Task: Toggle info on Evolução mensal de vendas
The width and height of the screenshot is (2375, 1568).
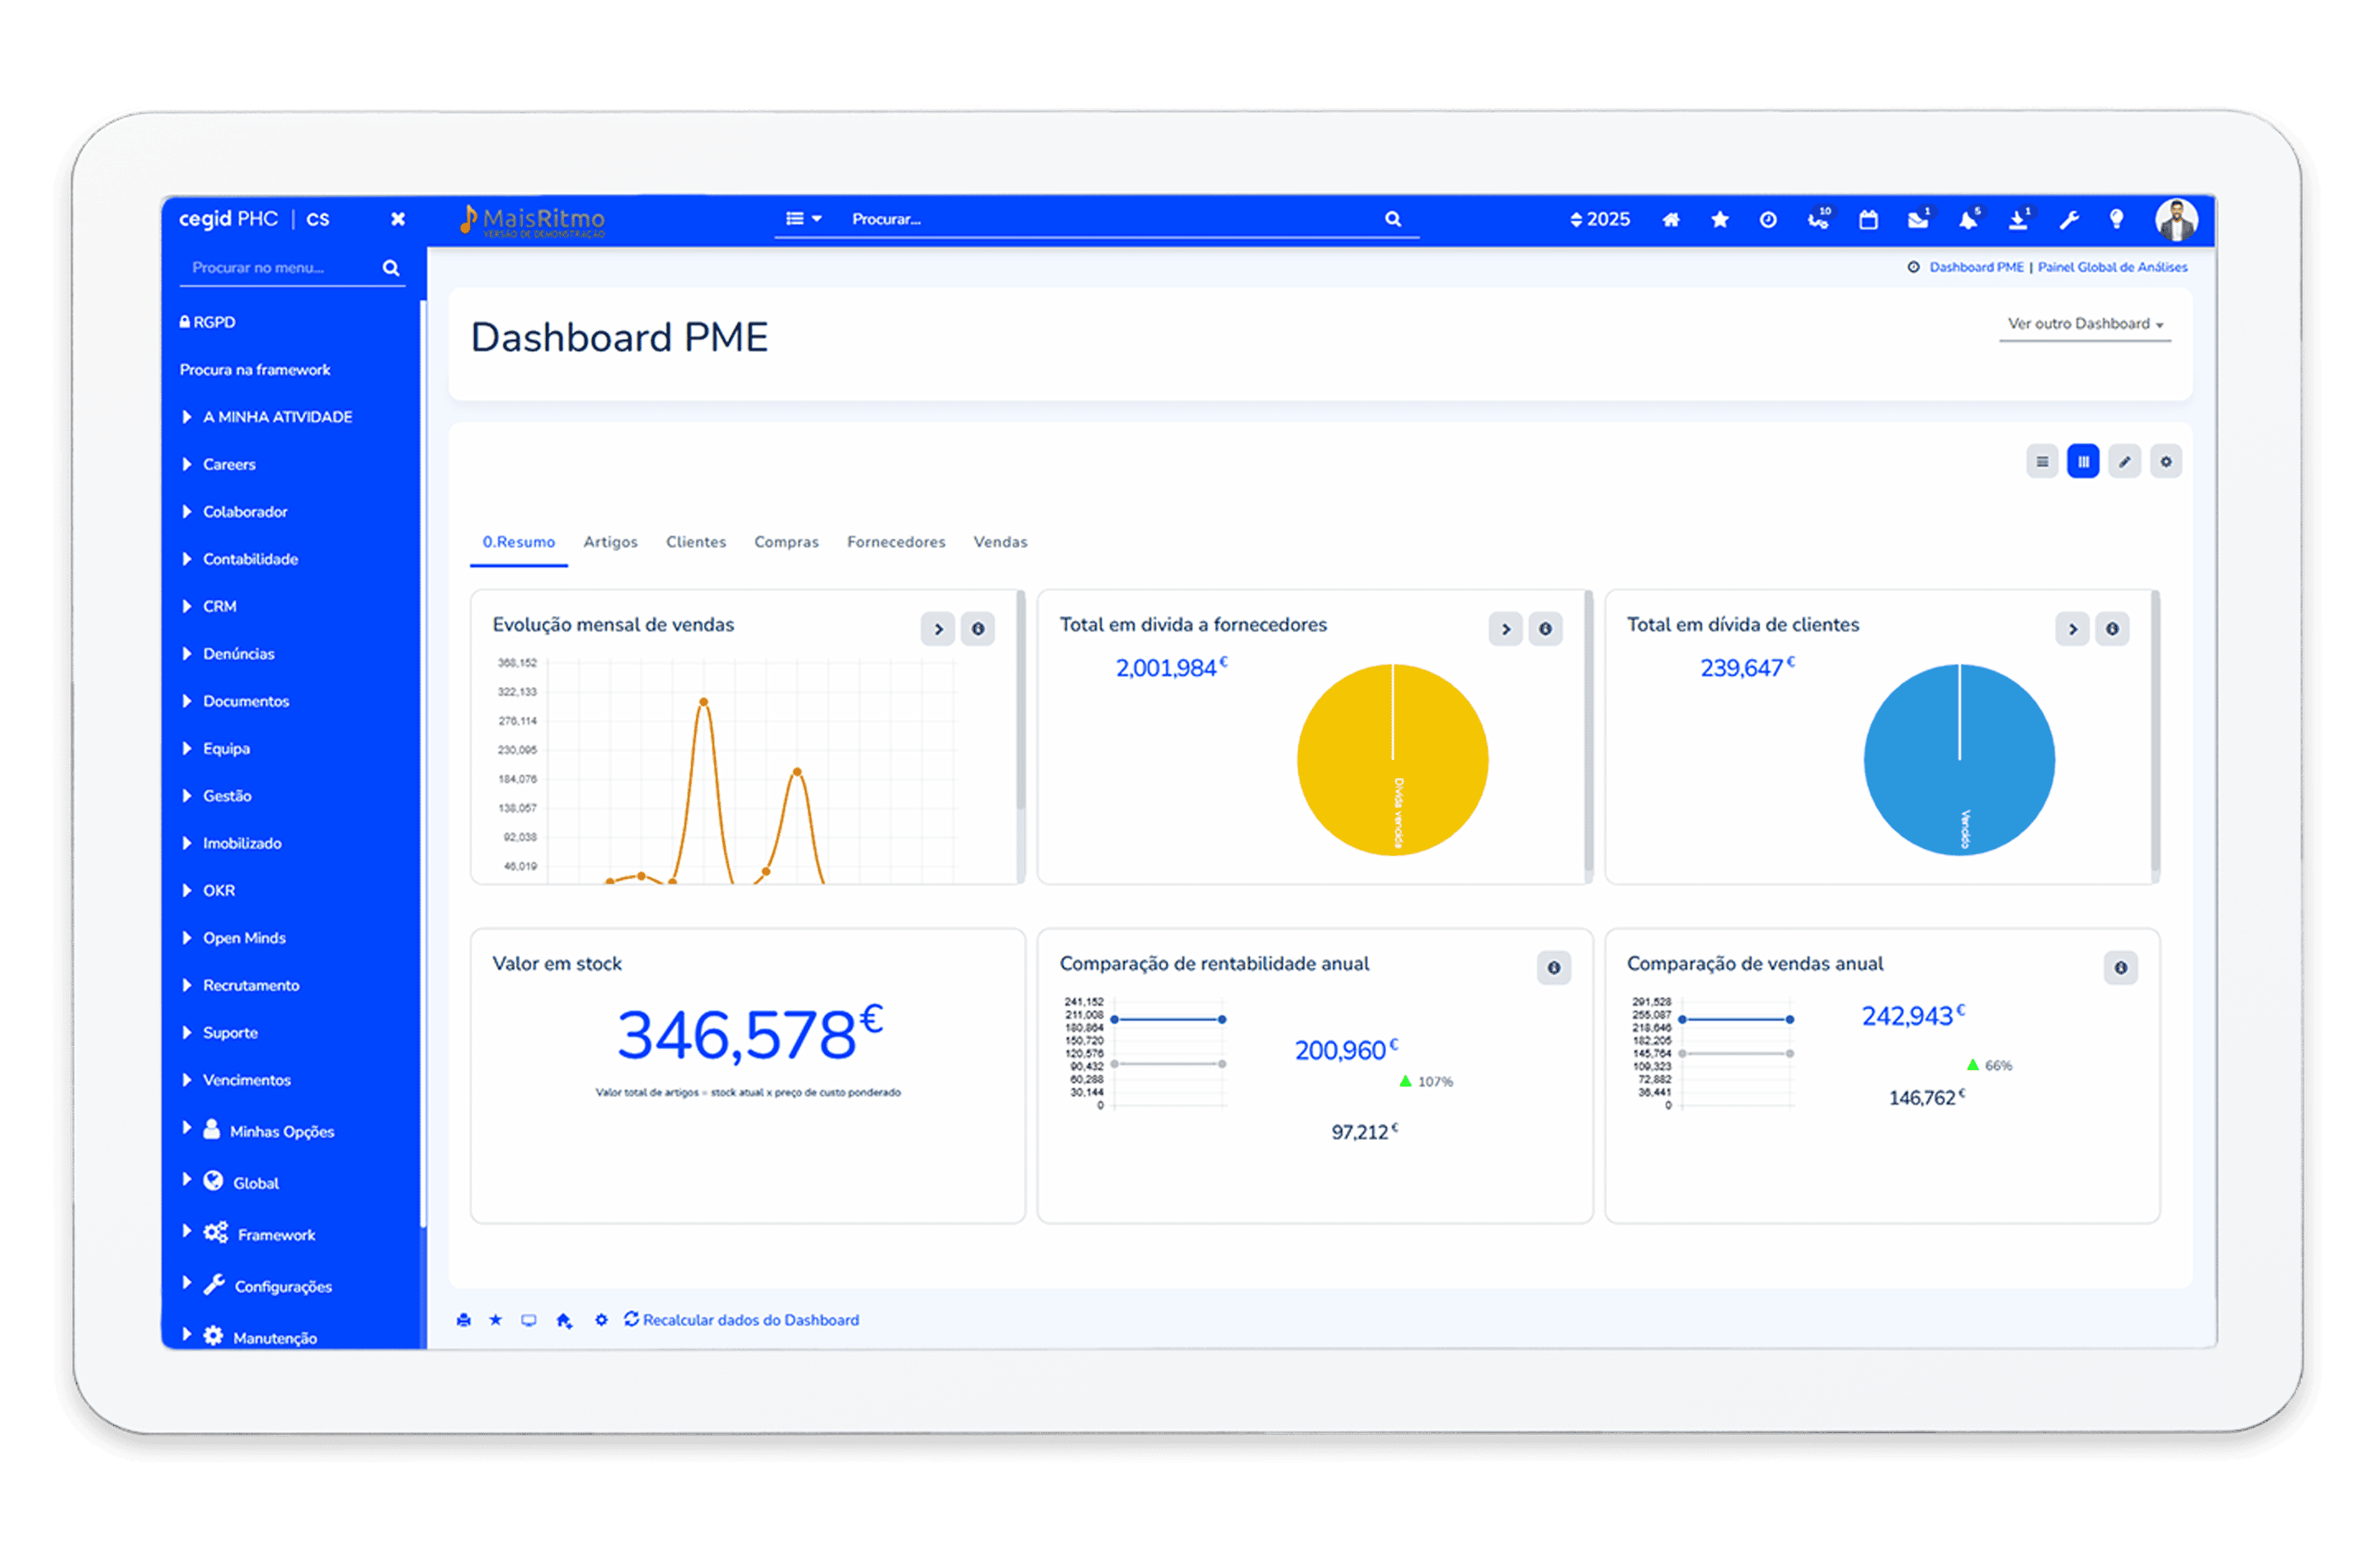Action: pos(977,629)
